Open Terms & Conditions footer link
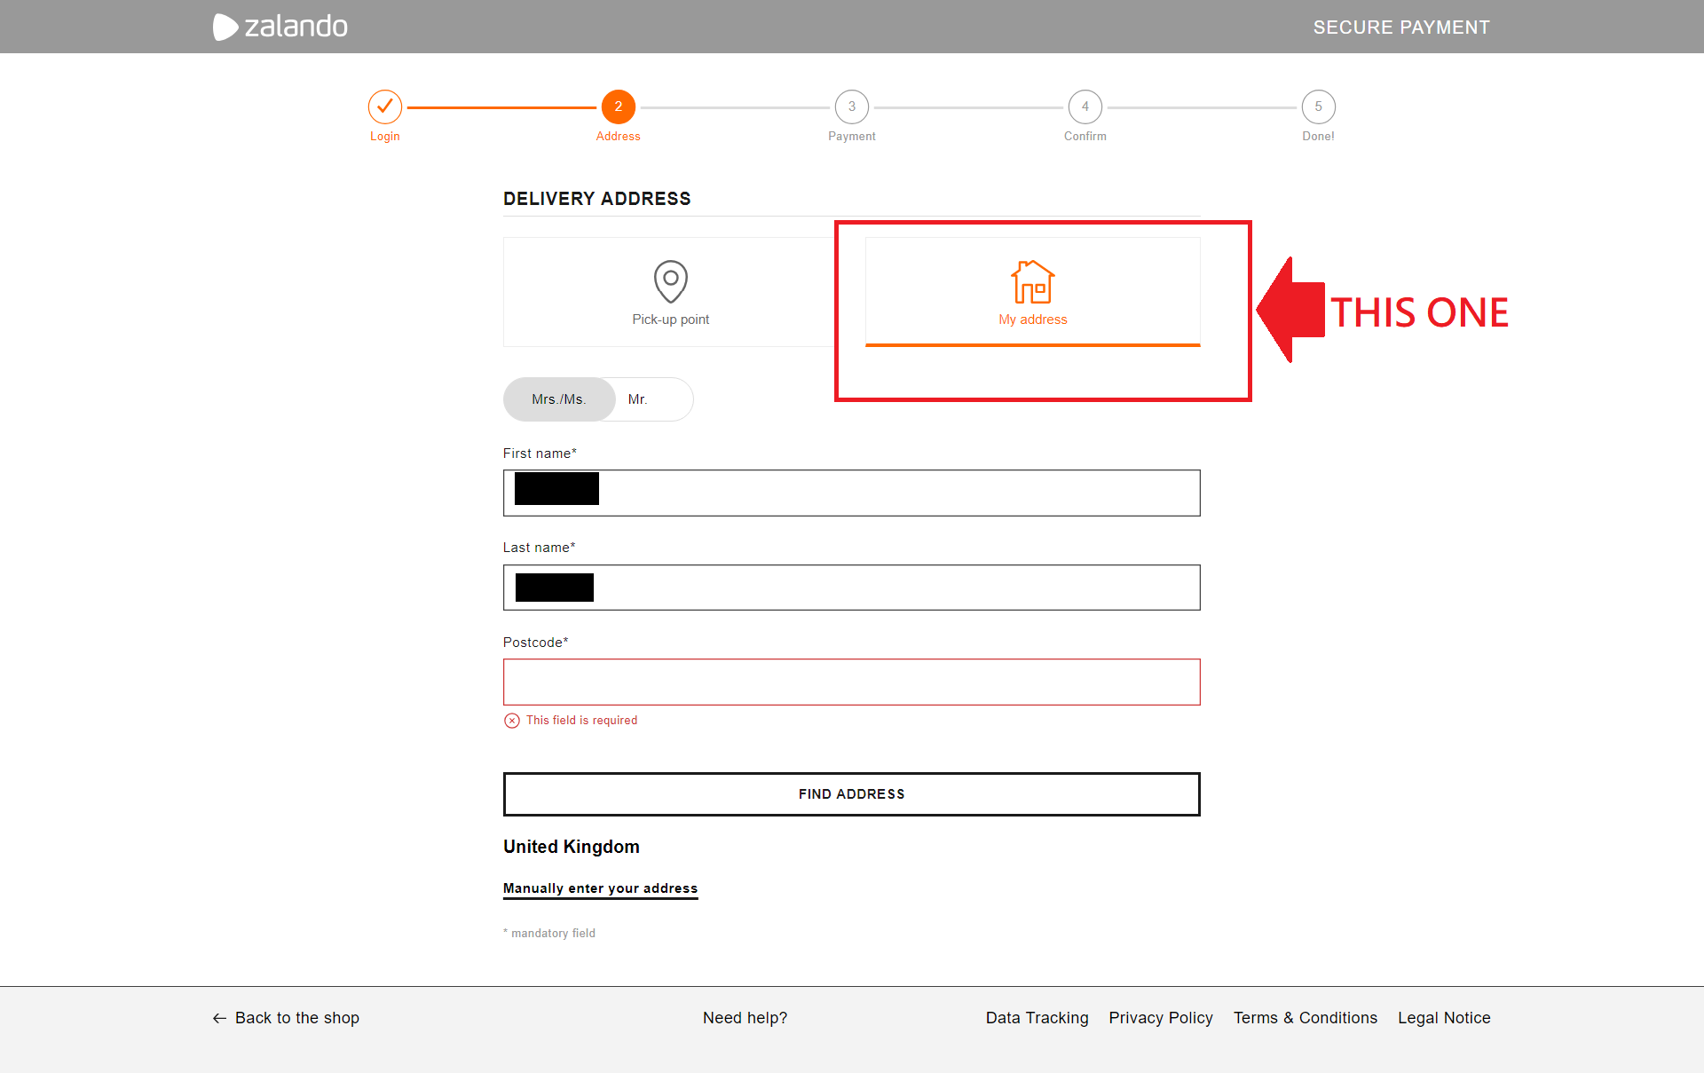The image size is (1704, 1073). pos(1305,1018)
